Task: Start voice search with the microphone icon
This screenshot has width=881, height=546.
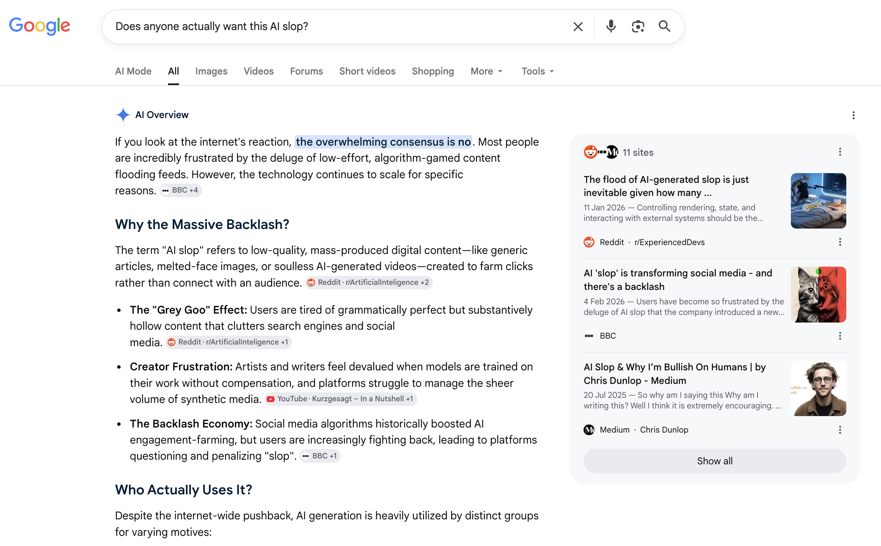Action: click(611, 26)
